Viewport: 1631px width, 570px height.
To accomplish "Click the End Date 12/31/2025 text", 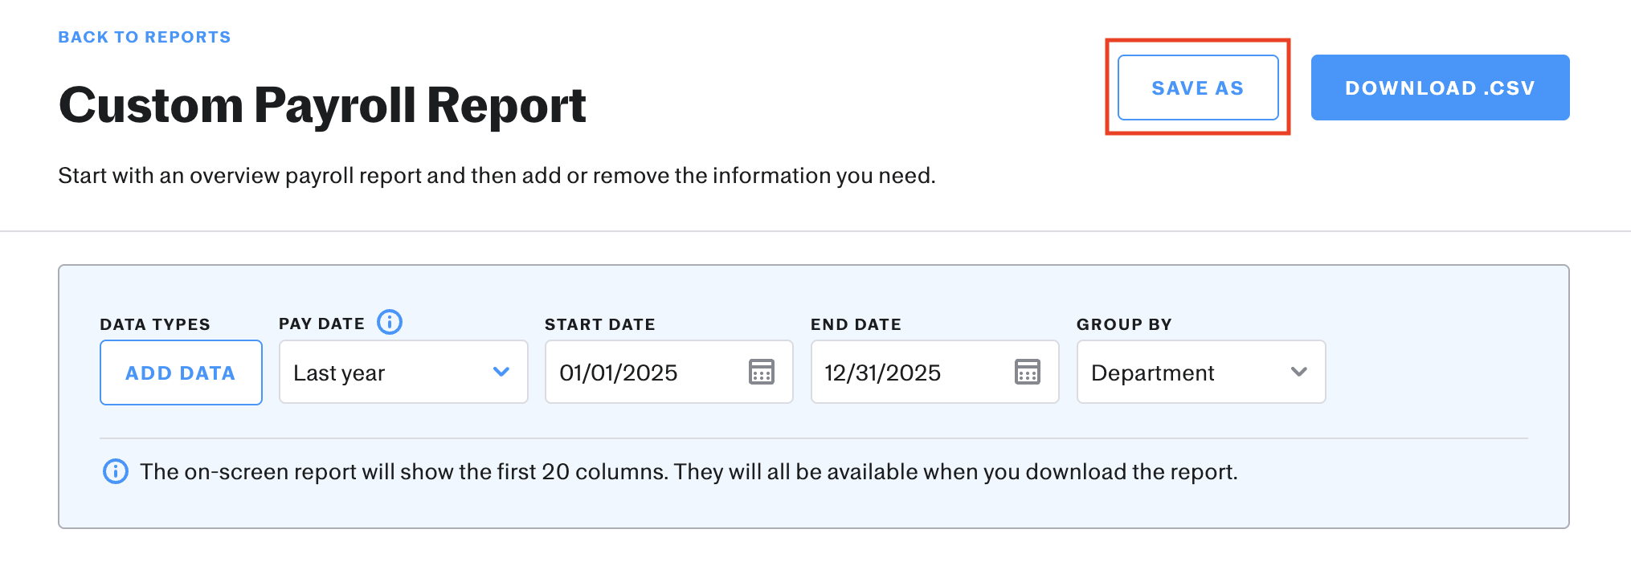I will 882,373.
